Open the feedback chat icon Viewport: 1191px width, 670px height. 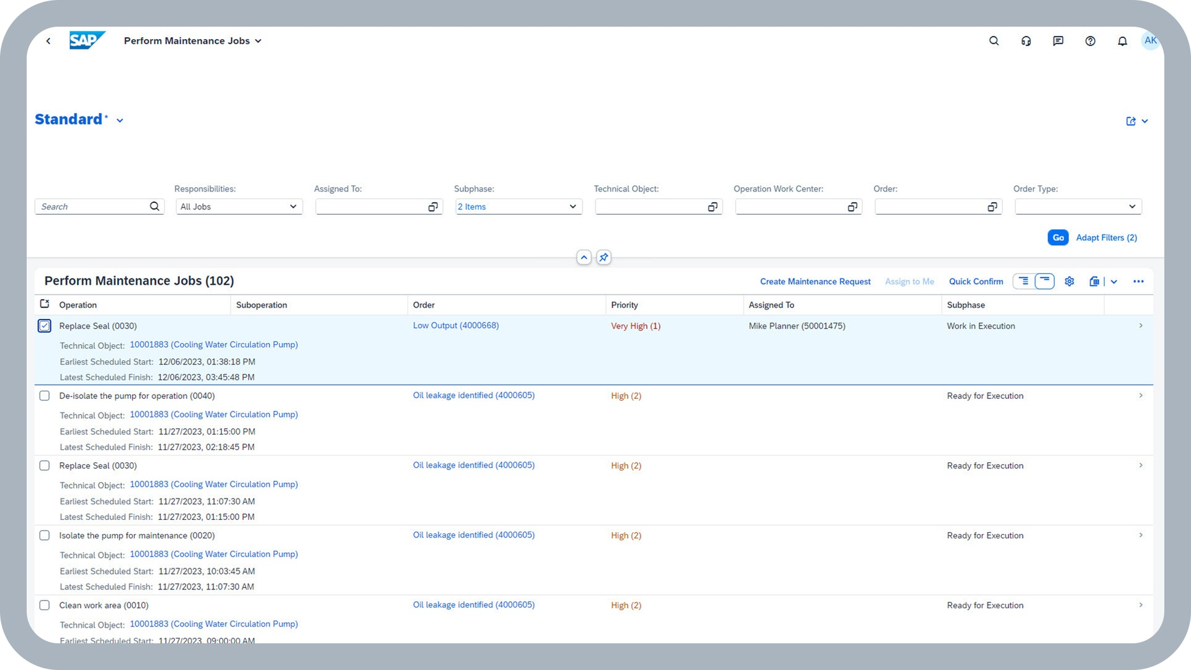tap(1058, 41)
